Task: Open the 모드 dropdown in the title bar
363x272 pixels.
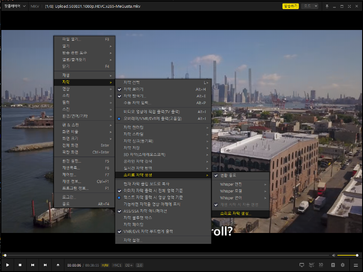Action: coord(309,6)
